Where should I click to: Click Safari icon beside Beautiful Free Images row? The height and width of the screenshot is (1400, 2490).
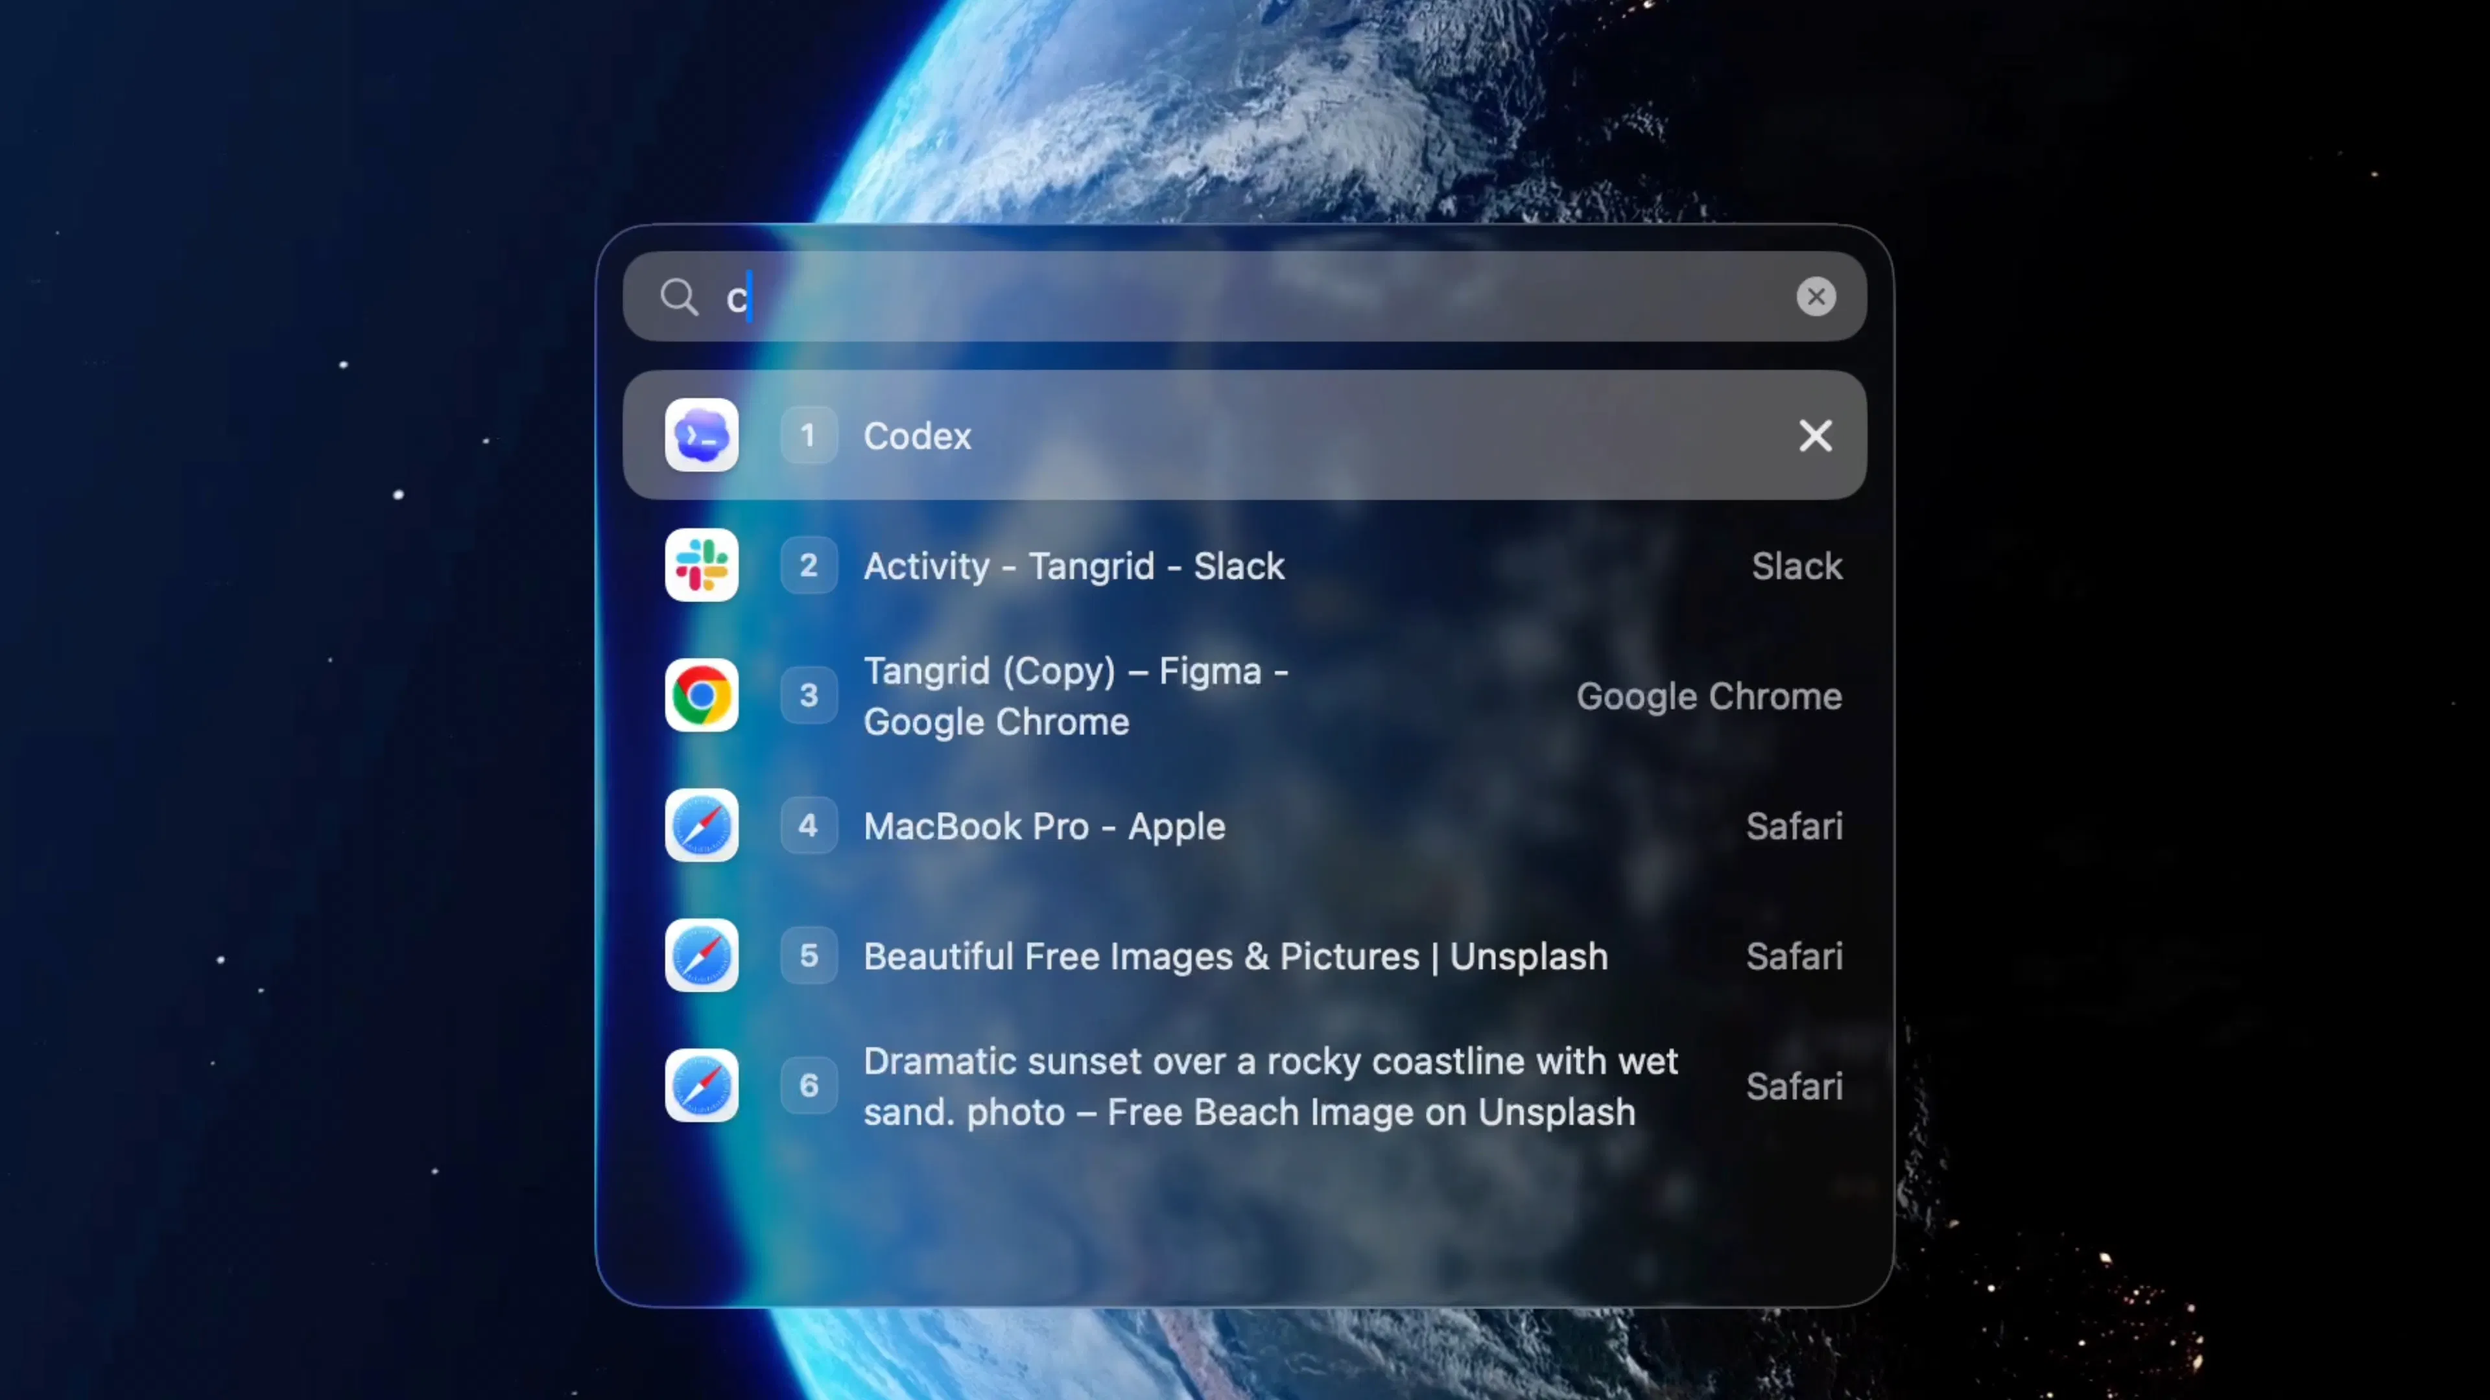coord(702,955)
